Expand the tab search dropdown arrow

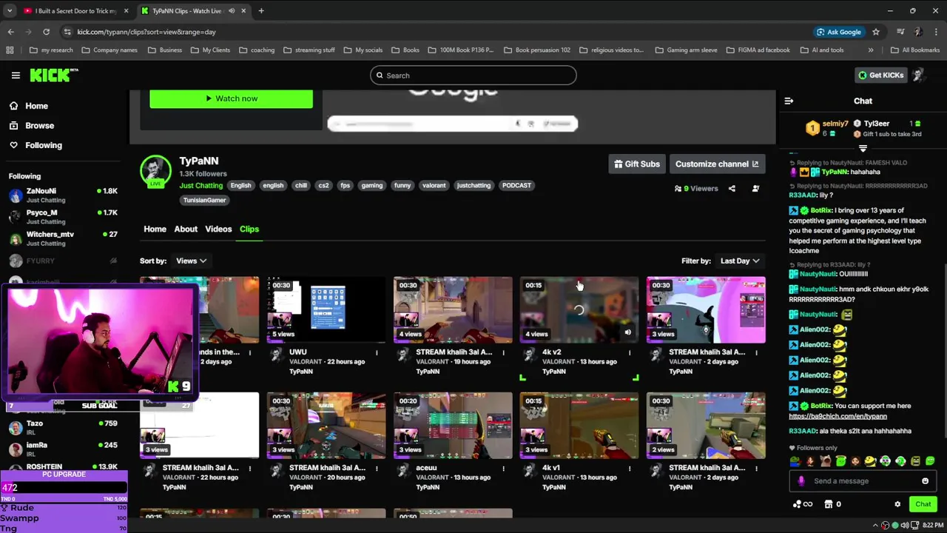pos(10,11)
